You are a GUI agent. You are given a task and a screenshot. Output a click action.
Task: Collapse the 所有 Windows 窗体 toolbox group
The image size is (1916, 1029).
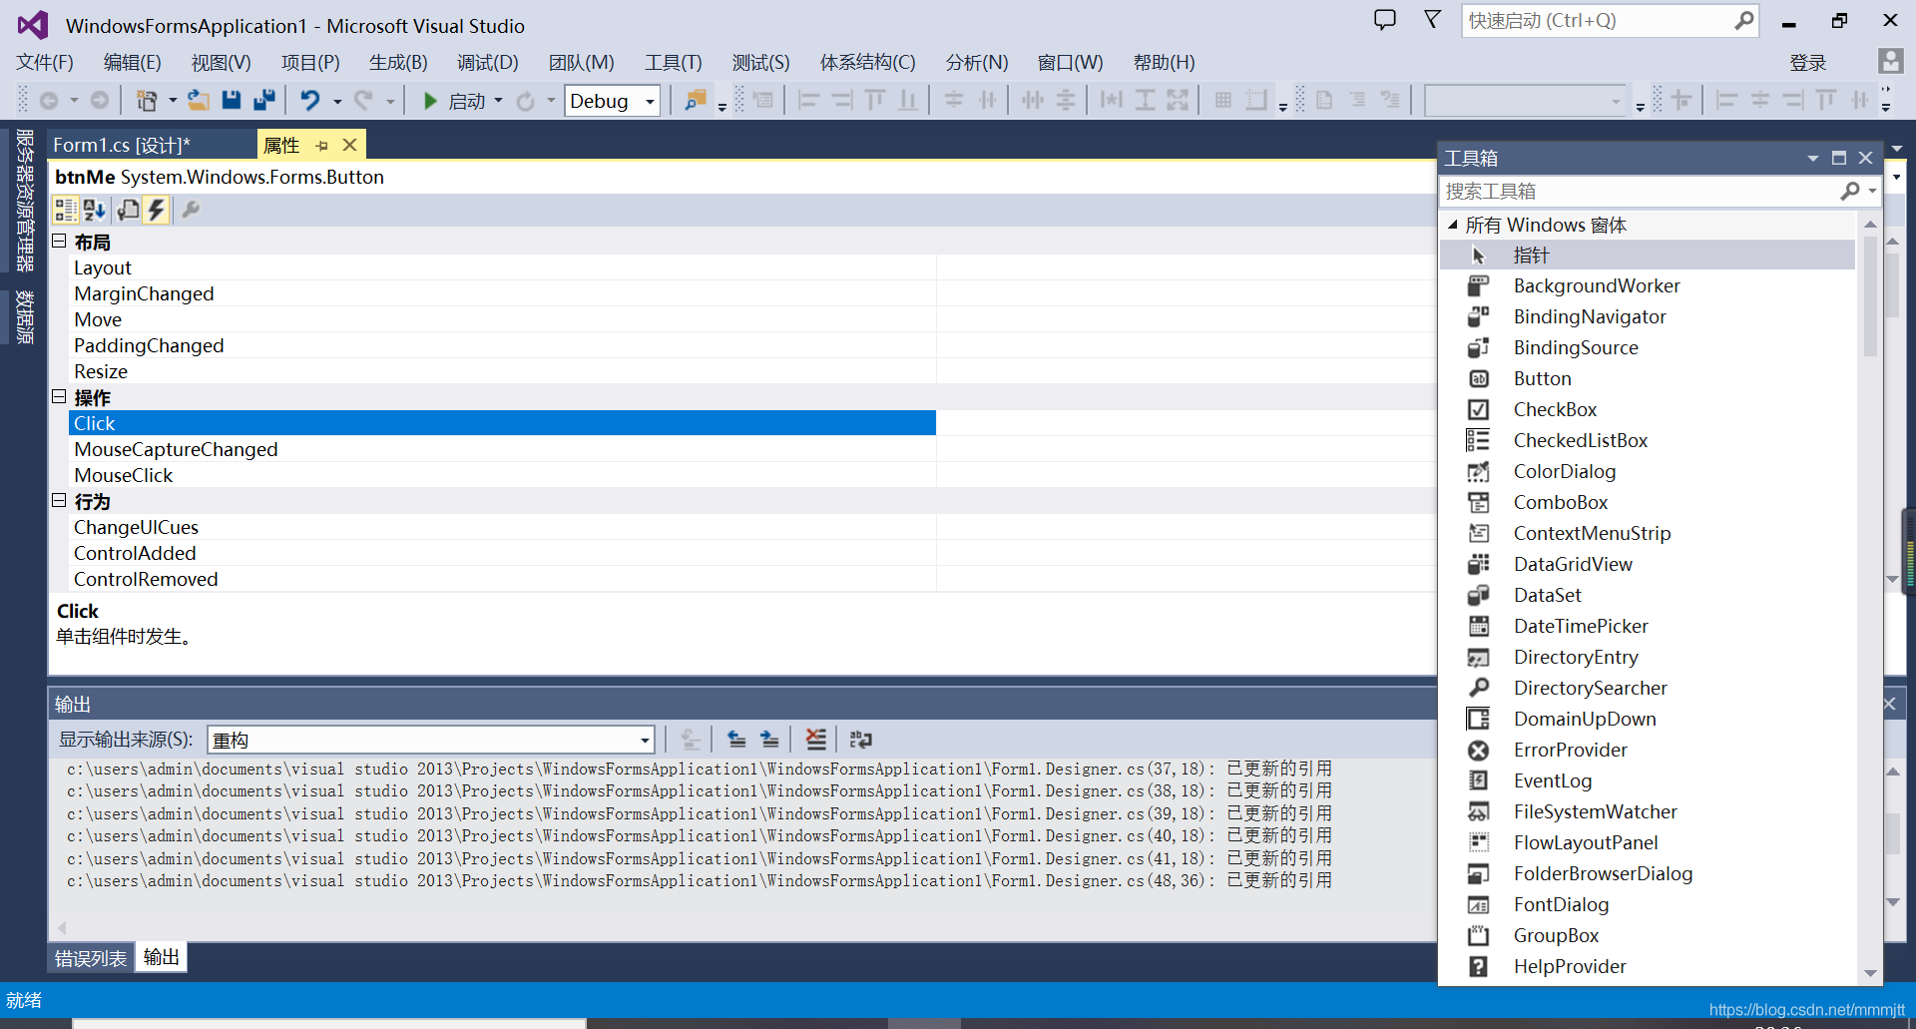(x=1453, y=225)
